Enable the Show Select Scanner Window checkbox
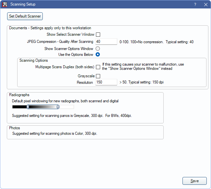Screen dimensions: 211x189 point(98,34)
